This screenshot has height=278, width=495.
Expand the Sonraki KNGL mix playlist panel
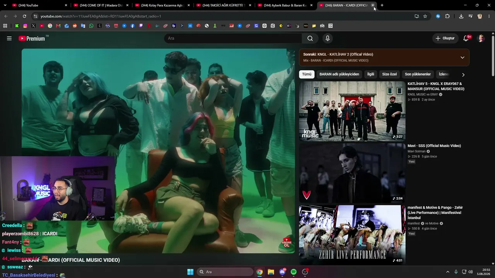462,58
